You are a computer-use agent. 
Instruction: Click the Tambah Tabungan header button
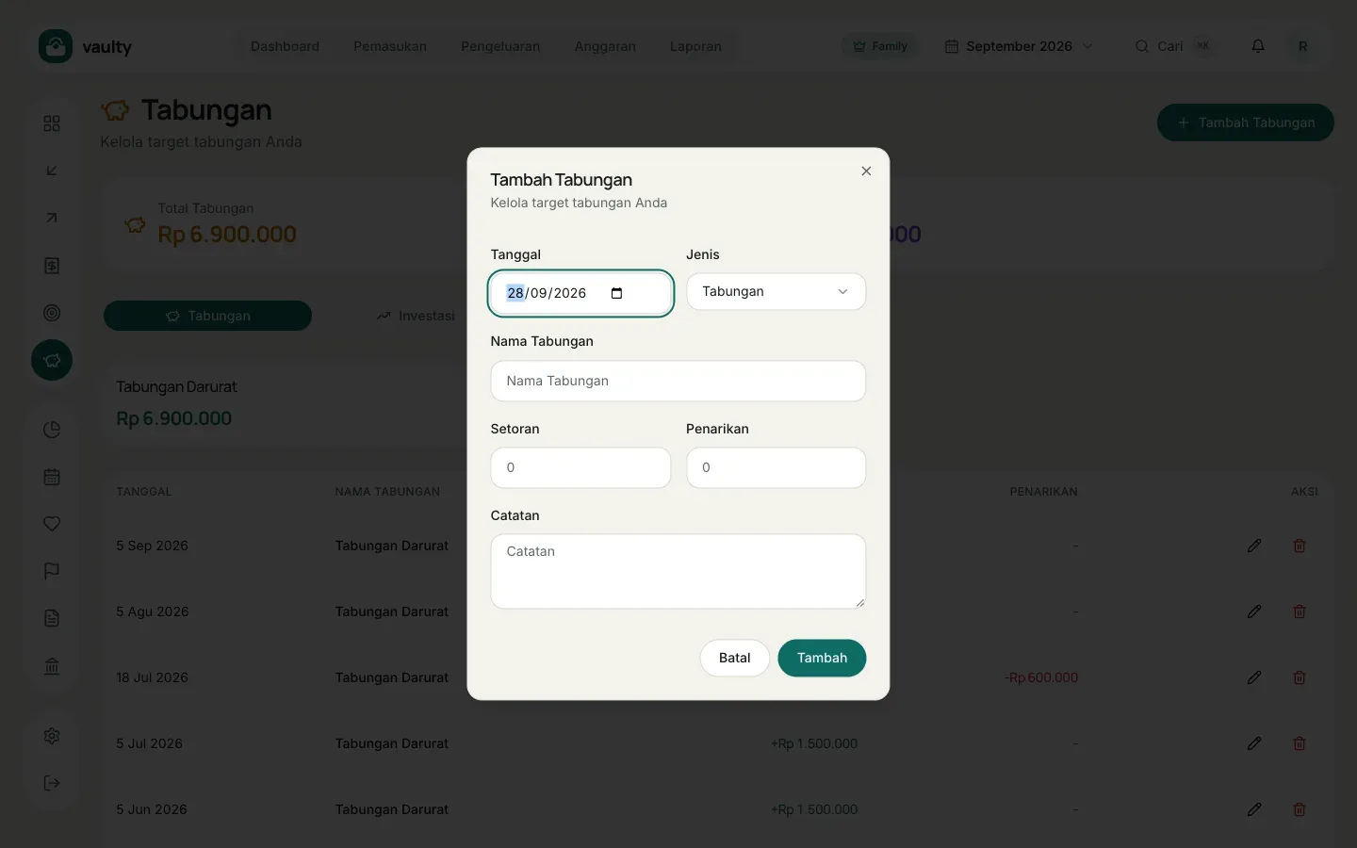coord(1246,122)
